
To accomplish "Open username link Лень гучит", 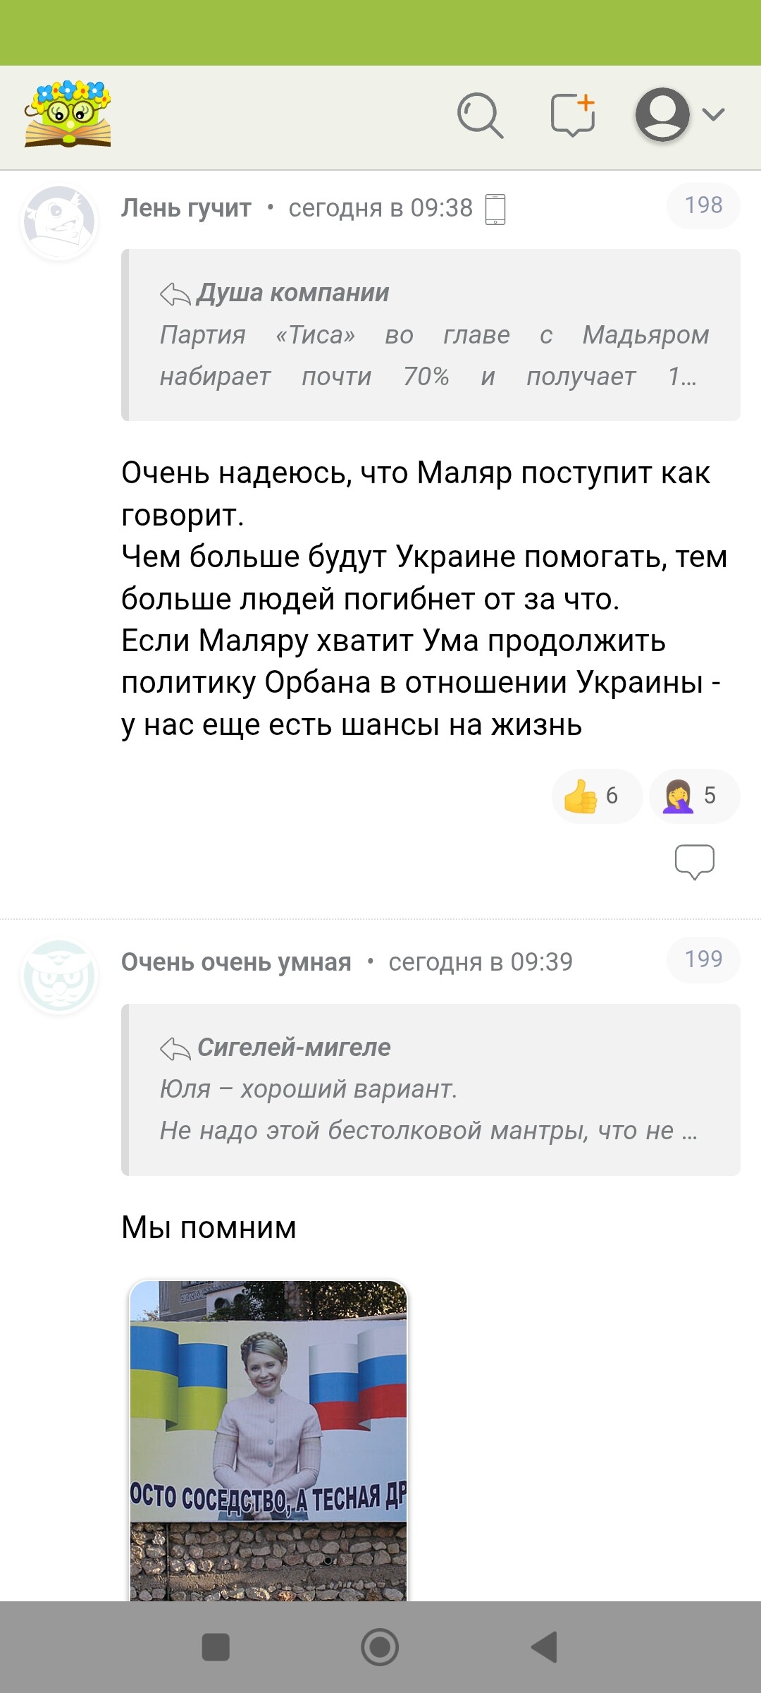I will pos(186,208).
